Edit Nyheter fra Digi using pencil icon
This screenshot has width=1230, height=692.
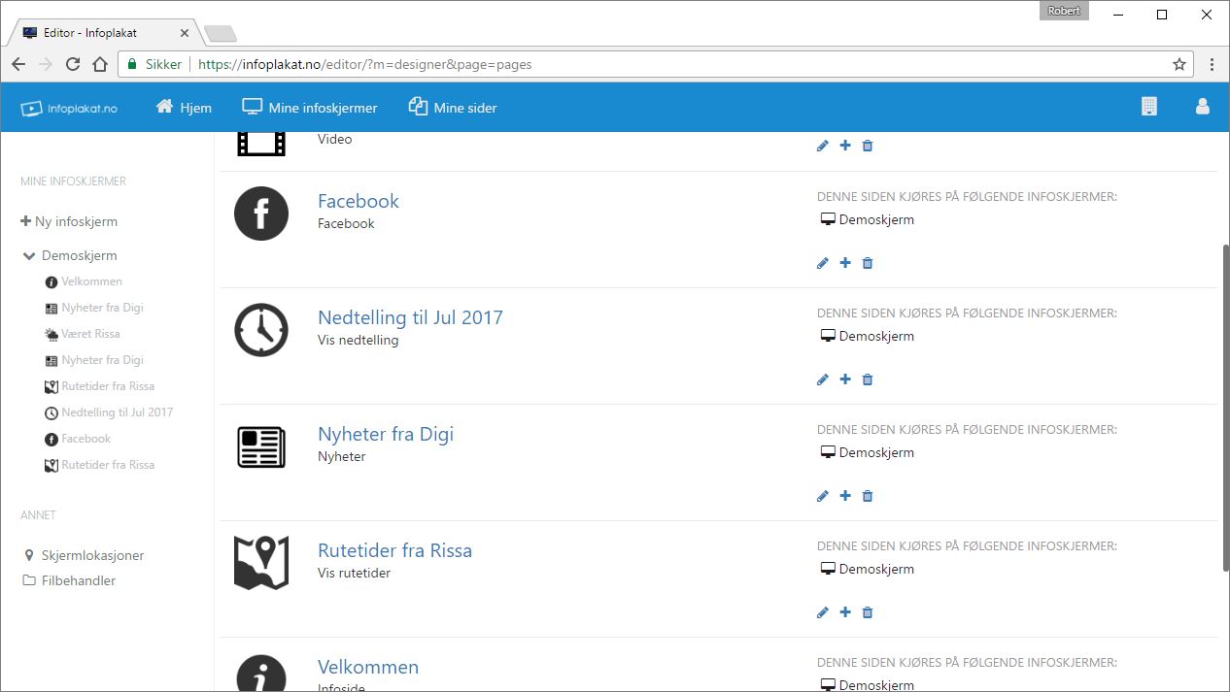coord(823,496)
